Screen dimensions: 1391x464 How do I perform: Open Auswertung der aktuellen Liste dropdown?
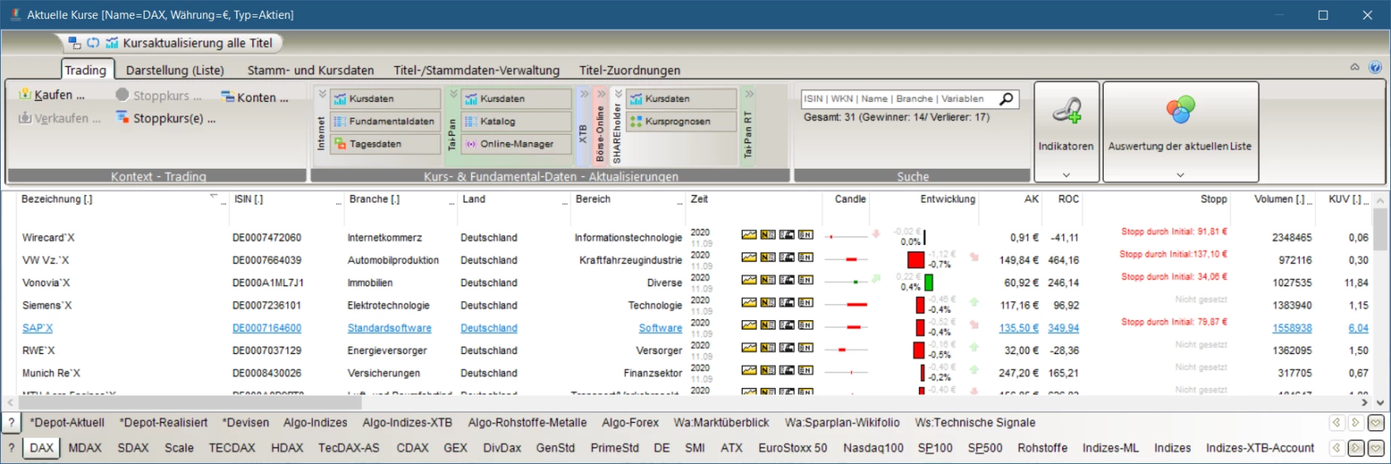tap(1180, 175)
